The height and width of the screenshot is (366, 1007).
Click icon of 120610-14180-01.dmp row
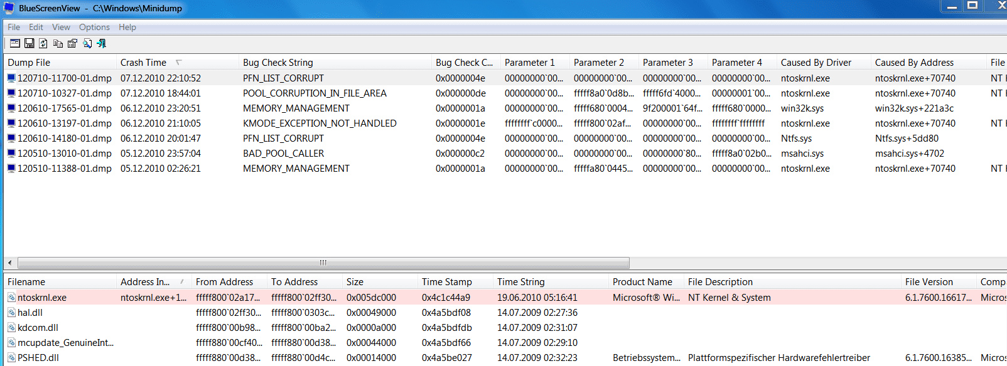coord(11,139)
